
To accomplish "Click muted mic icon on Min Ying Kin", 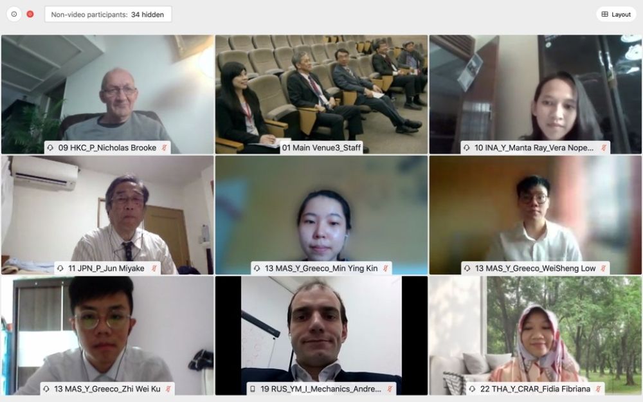I will point(385,268).
